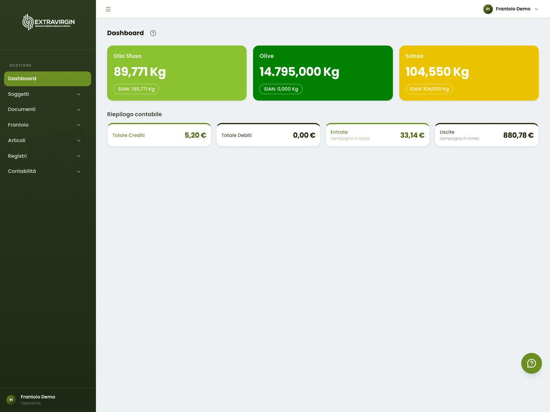Open the Soggetti sidebar item
The height and width of the screenshot is (412, 550).
click(47, 94)
